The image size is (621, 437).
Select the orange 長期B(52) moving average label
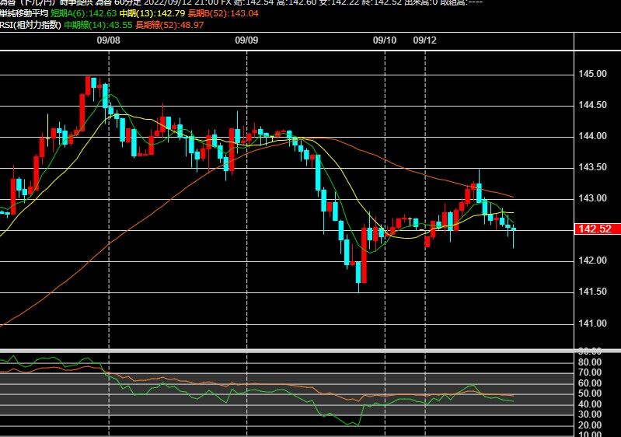[223, 13]
